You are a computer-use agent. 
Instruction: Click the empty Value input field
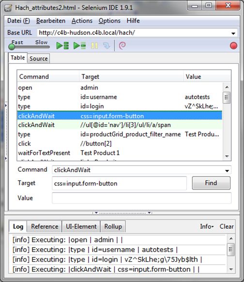[x=142, y=198]
